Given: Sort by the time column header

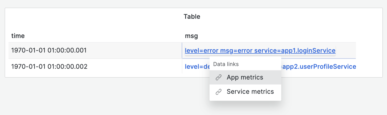Looking at the screenshot, I should 18,36.
